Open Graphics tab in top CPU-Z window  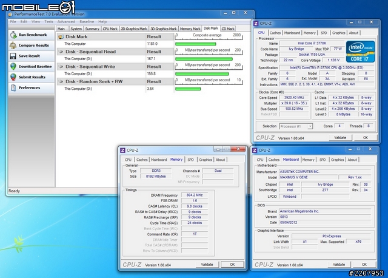point(338,33)
